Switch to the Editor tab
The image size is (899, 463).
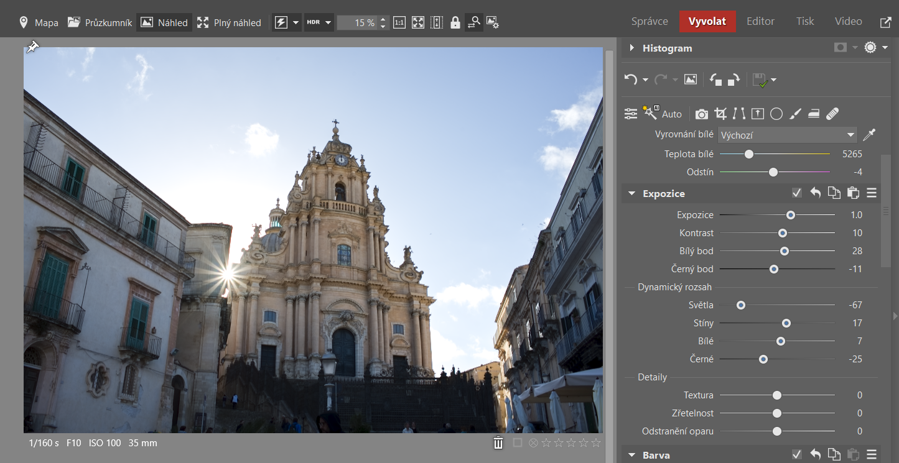point(760,21)
